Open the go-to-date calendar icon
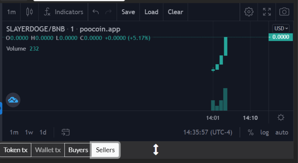Image resolution: width=298 pixels, height=163 pixels. (65, 132)
